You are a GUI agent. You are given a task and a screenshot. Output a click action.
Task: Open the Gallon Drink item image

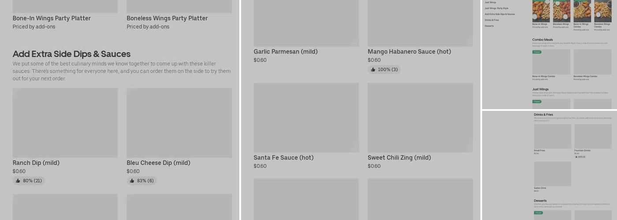click(553, 174)
